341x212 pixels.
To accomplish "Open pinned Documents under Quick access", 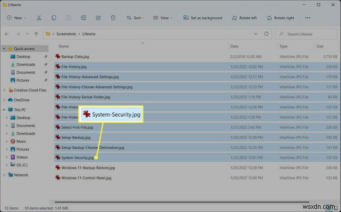I will [26, 72].
